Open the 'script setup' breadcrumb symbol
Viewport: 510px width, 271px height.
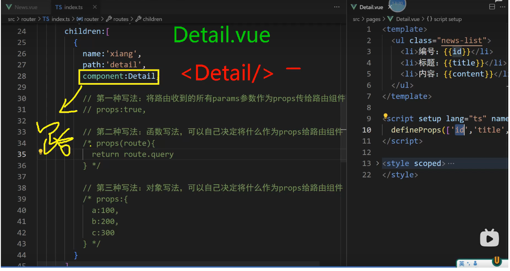[x=444, y=19]
